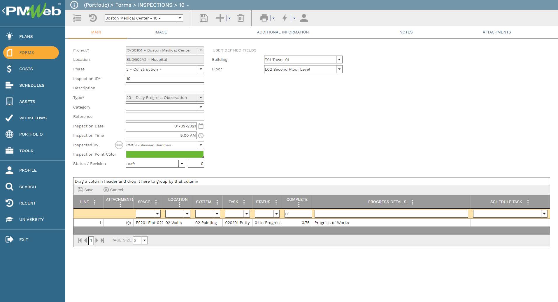The image size is (558, 302).
Task: Click the history revert icon in toolbar
Action: click(x=93, y=18)
